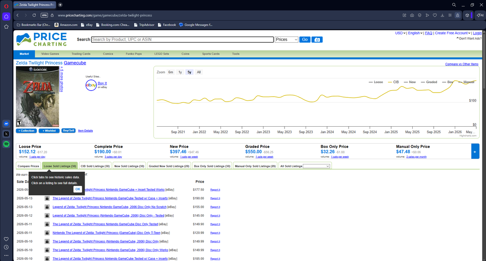Switch to CIB Sold Listings tab
The height and width of the screenshot is (261, 486).
[95, 166]
